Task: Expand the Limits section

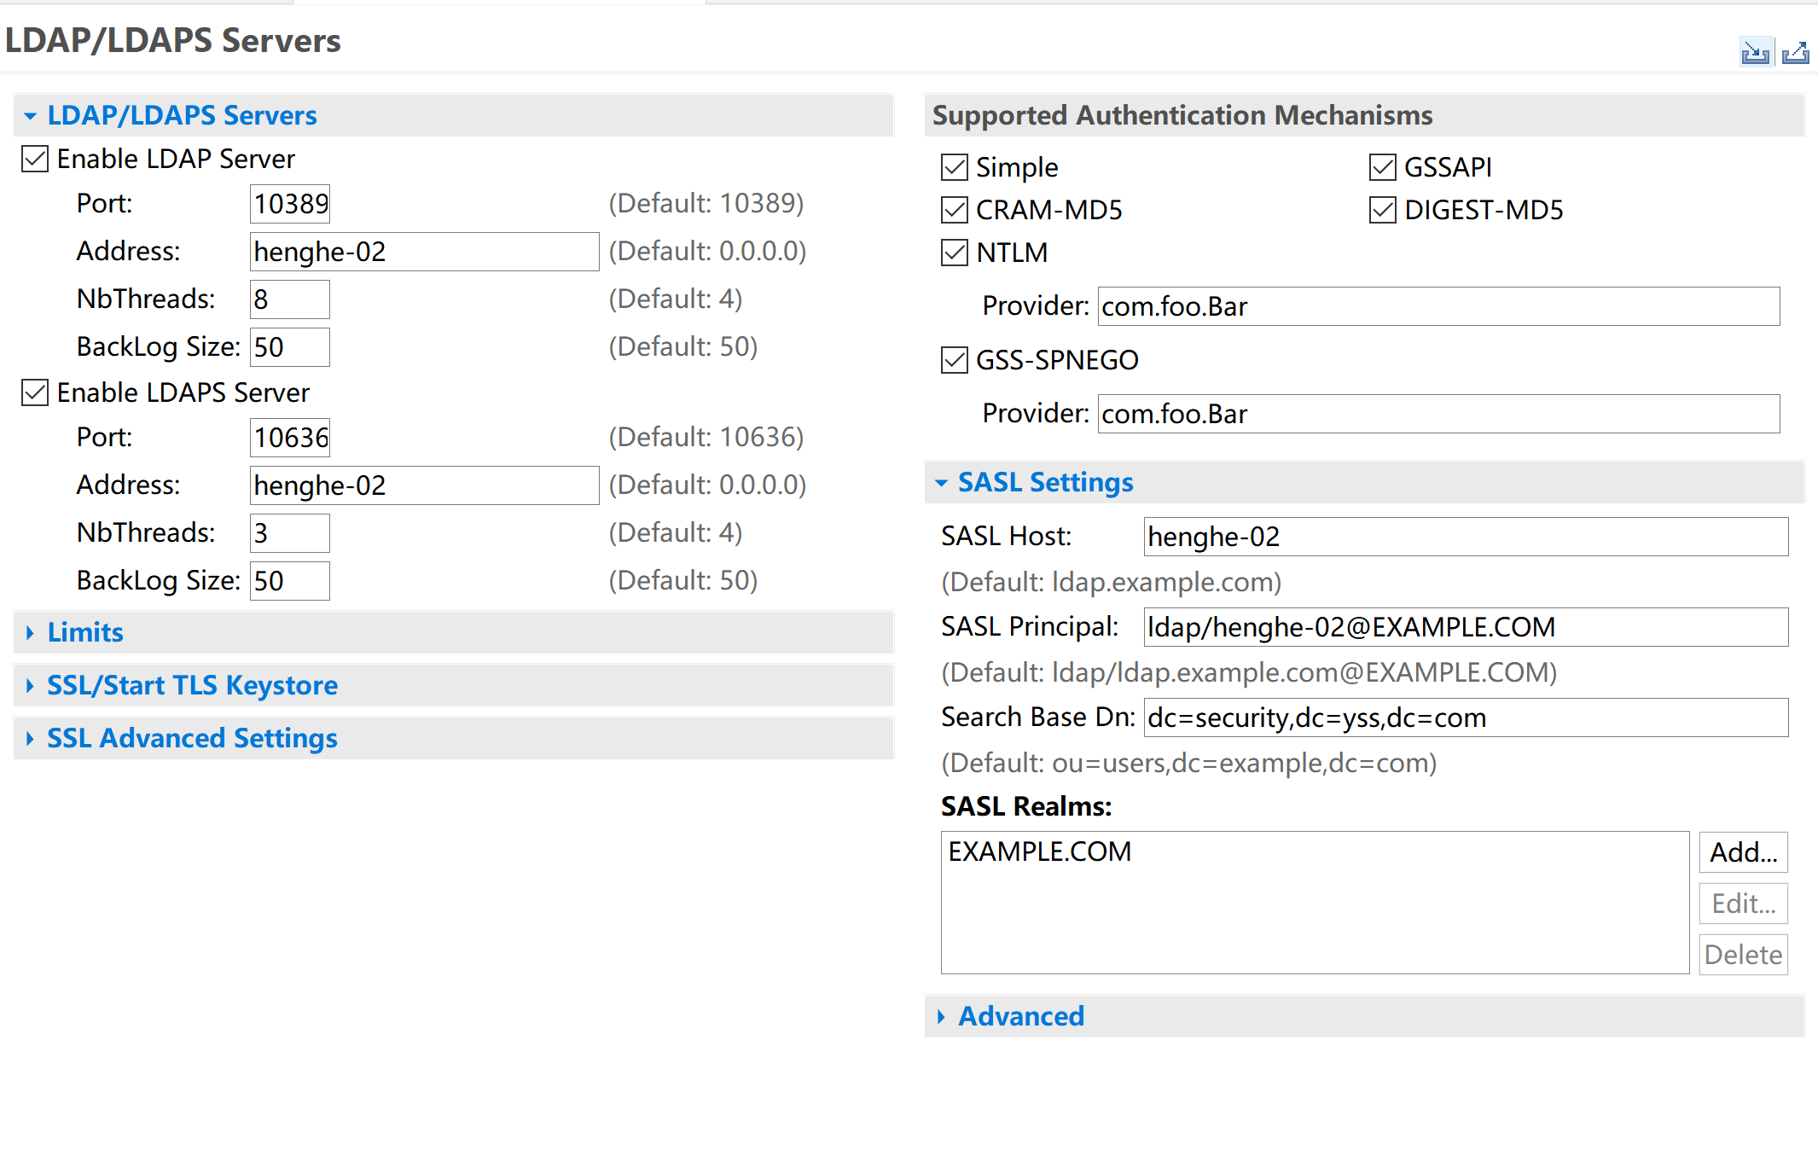Action: (x=85, y=632)
